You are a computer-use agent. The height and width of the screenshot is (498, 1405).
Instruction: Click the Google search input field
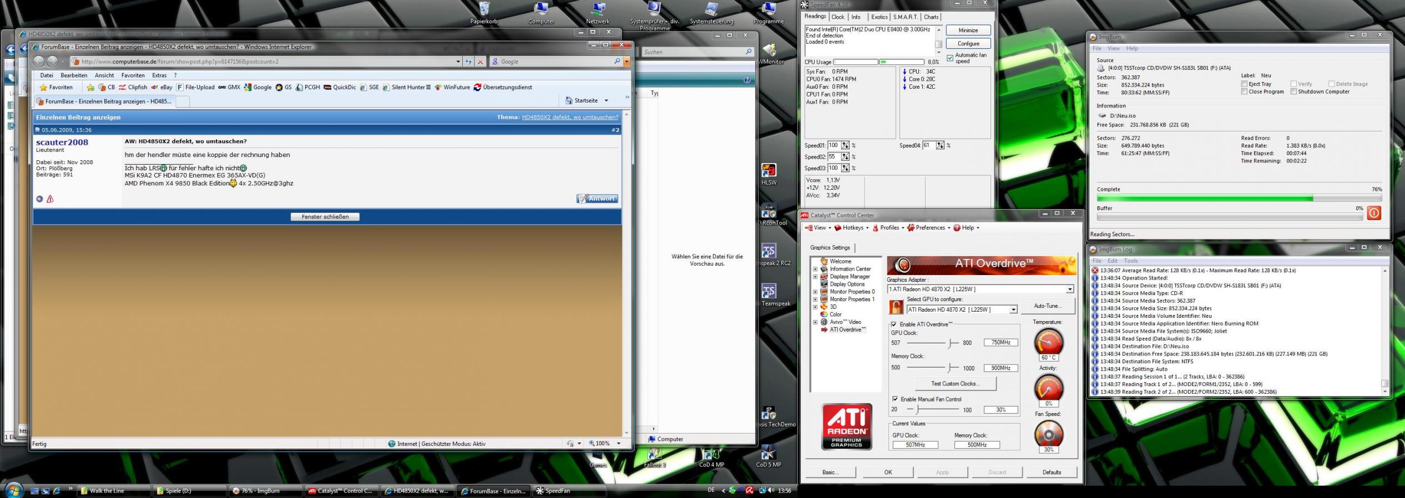[x=555, y=62]
